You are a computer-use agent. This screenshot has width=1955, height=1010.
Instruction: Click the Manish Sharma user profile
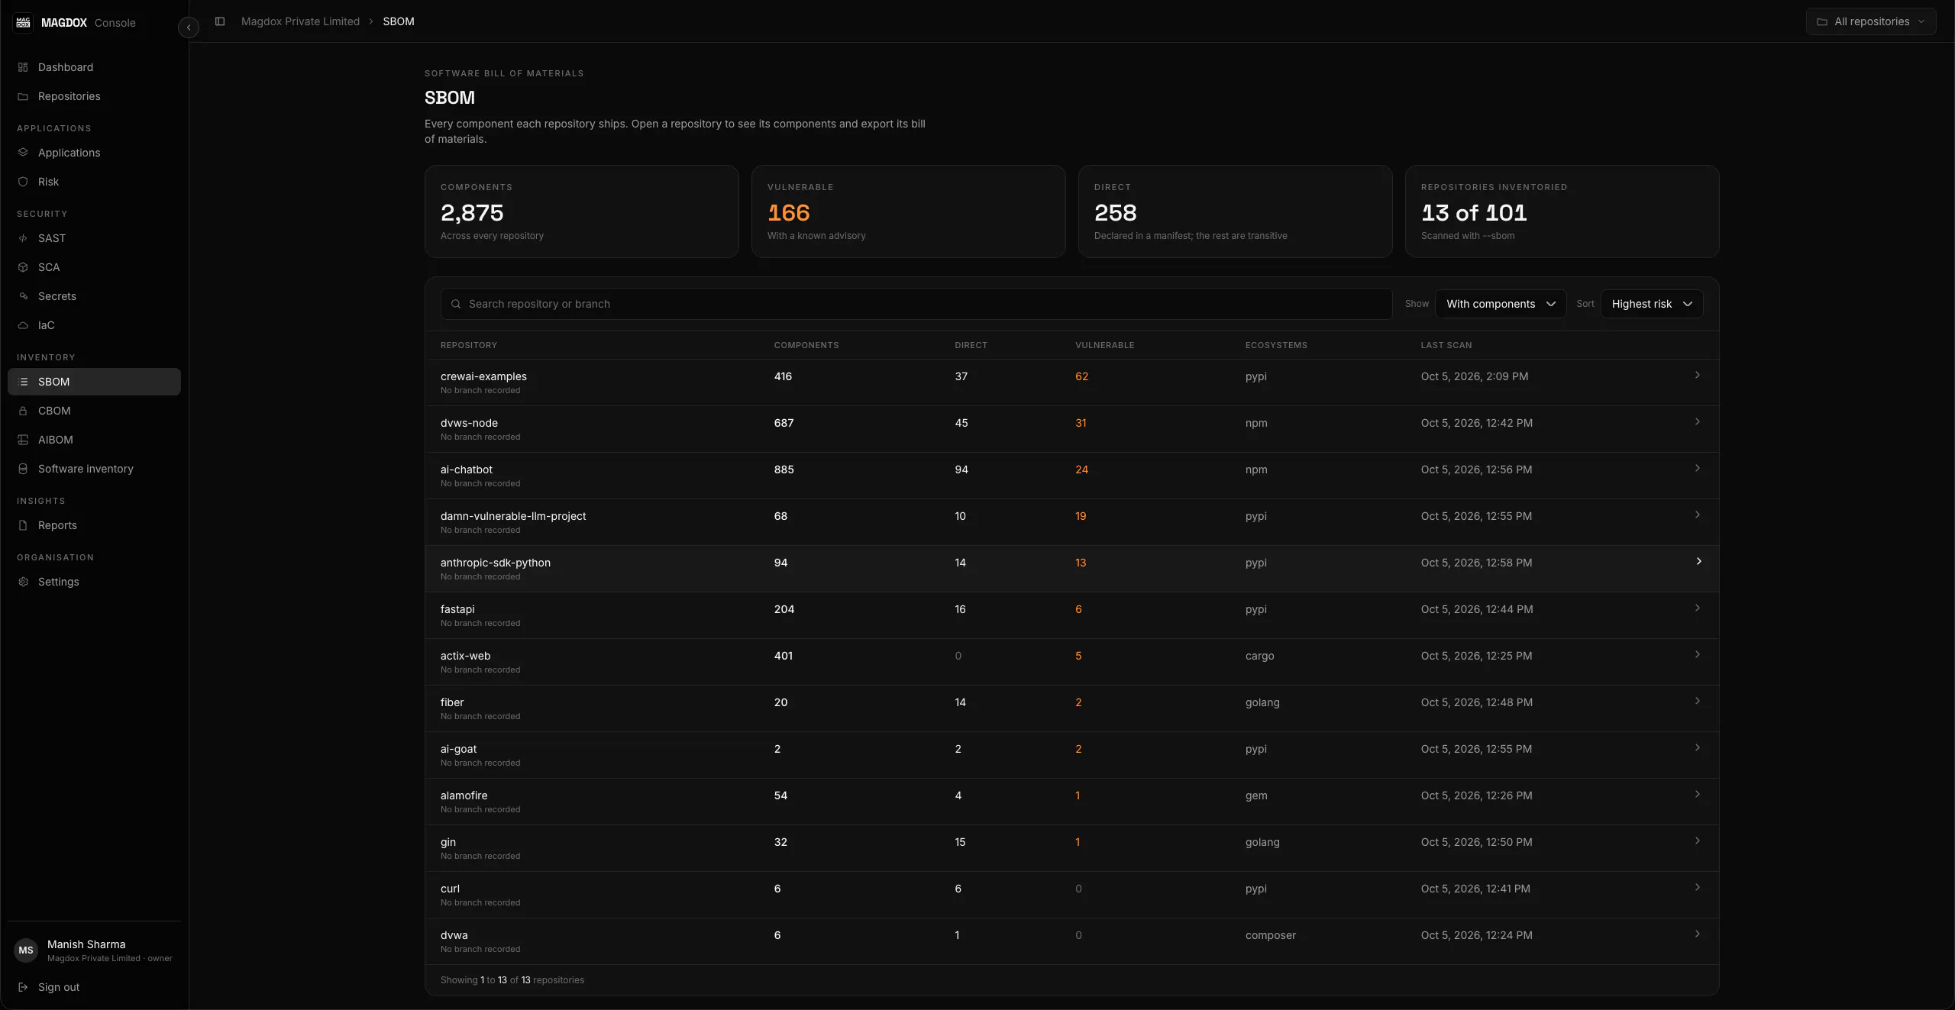pyautogui.click(x=94, y=950)
